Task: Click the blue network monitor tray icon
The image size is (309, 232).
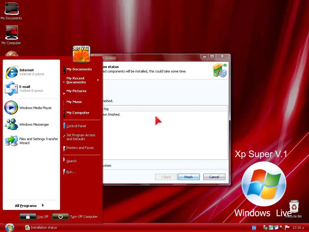Action: (271, 227)
